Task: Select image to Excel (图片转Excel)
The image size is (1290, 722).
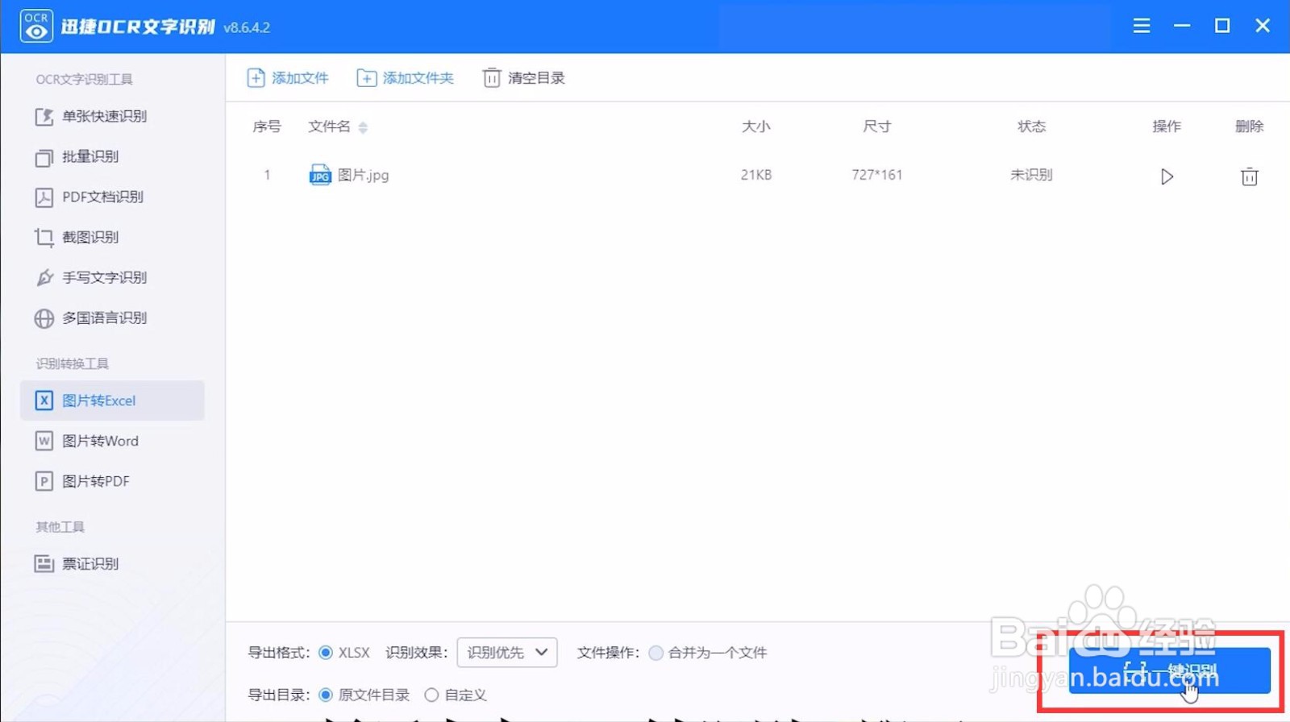Action: tap(112, 400)
